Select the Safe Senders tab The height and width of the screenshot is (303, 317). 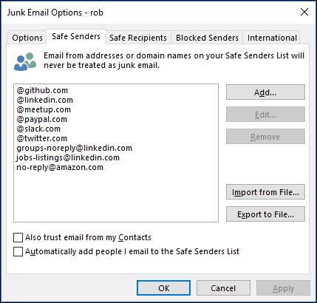point(76,36)
